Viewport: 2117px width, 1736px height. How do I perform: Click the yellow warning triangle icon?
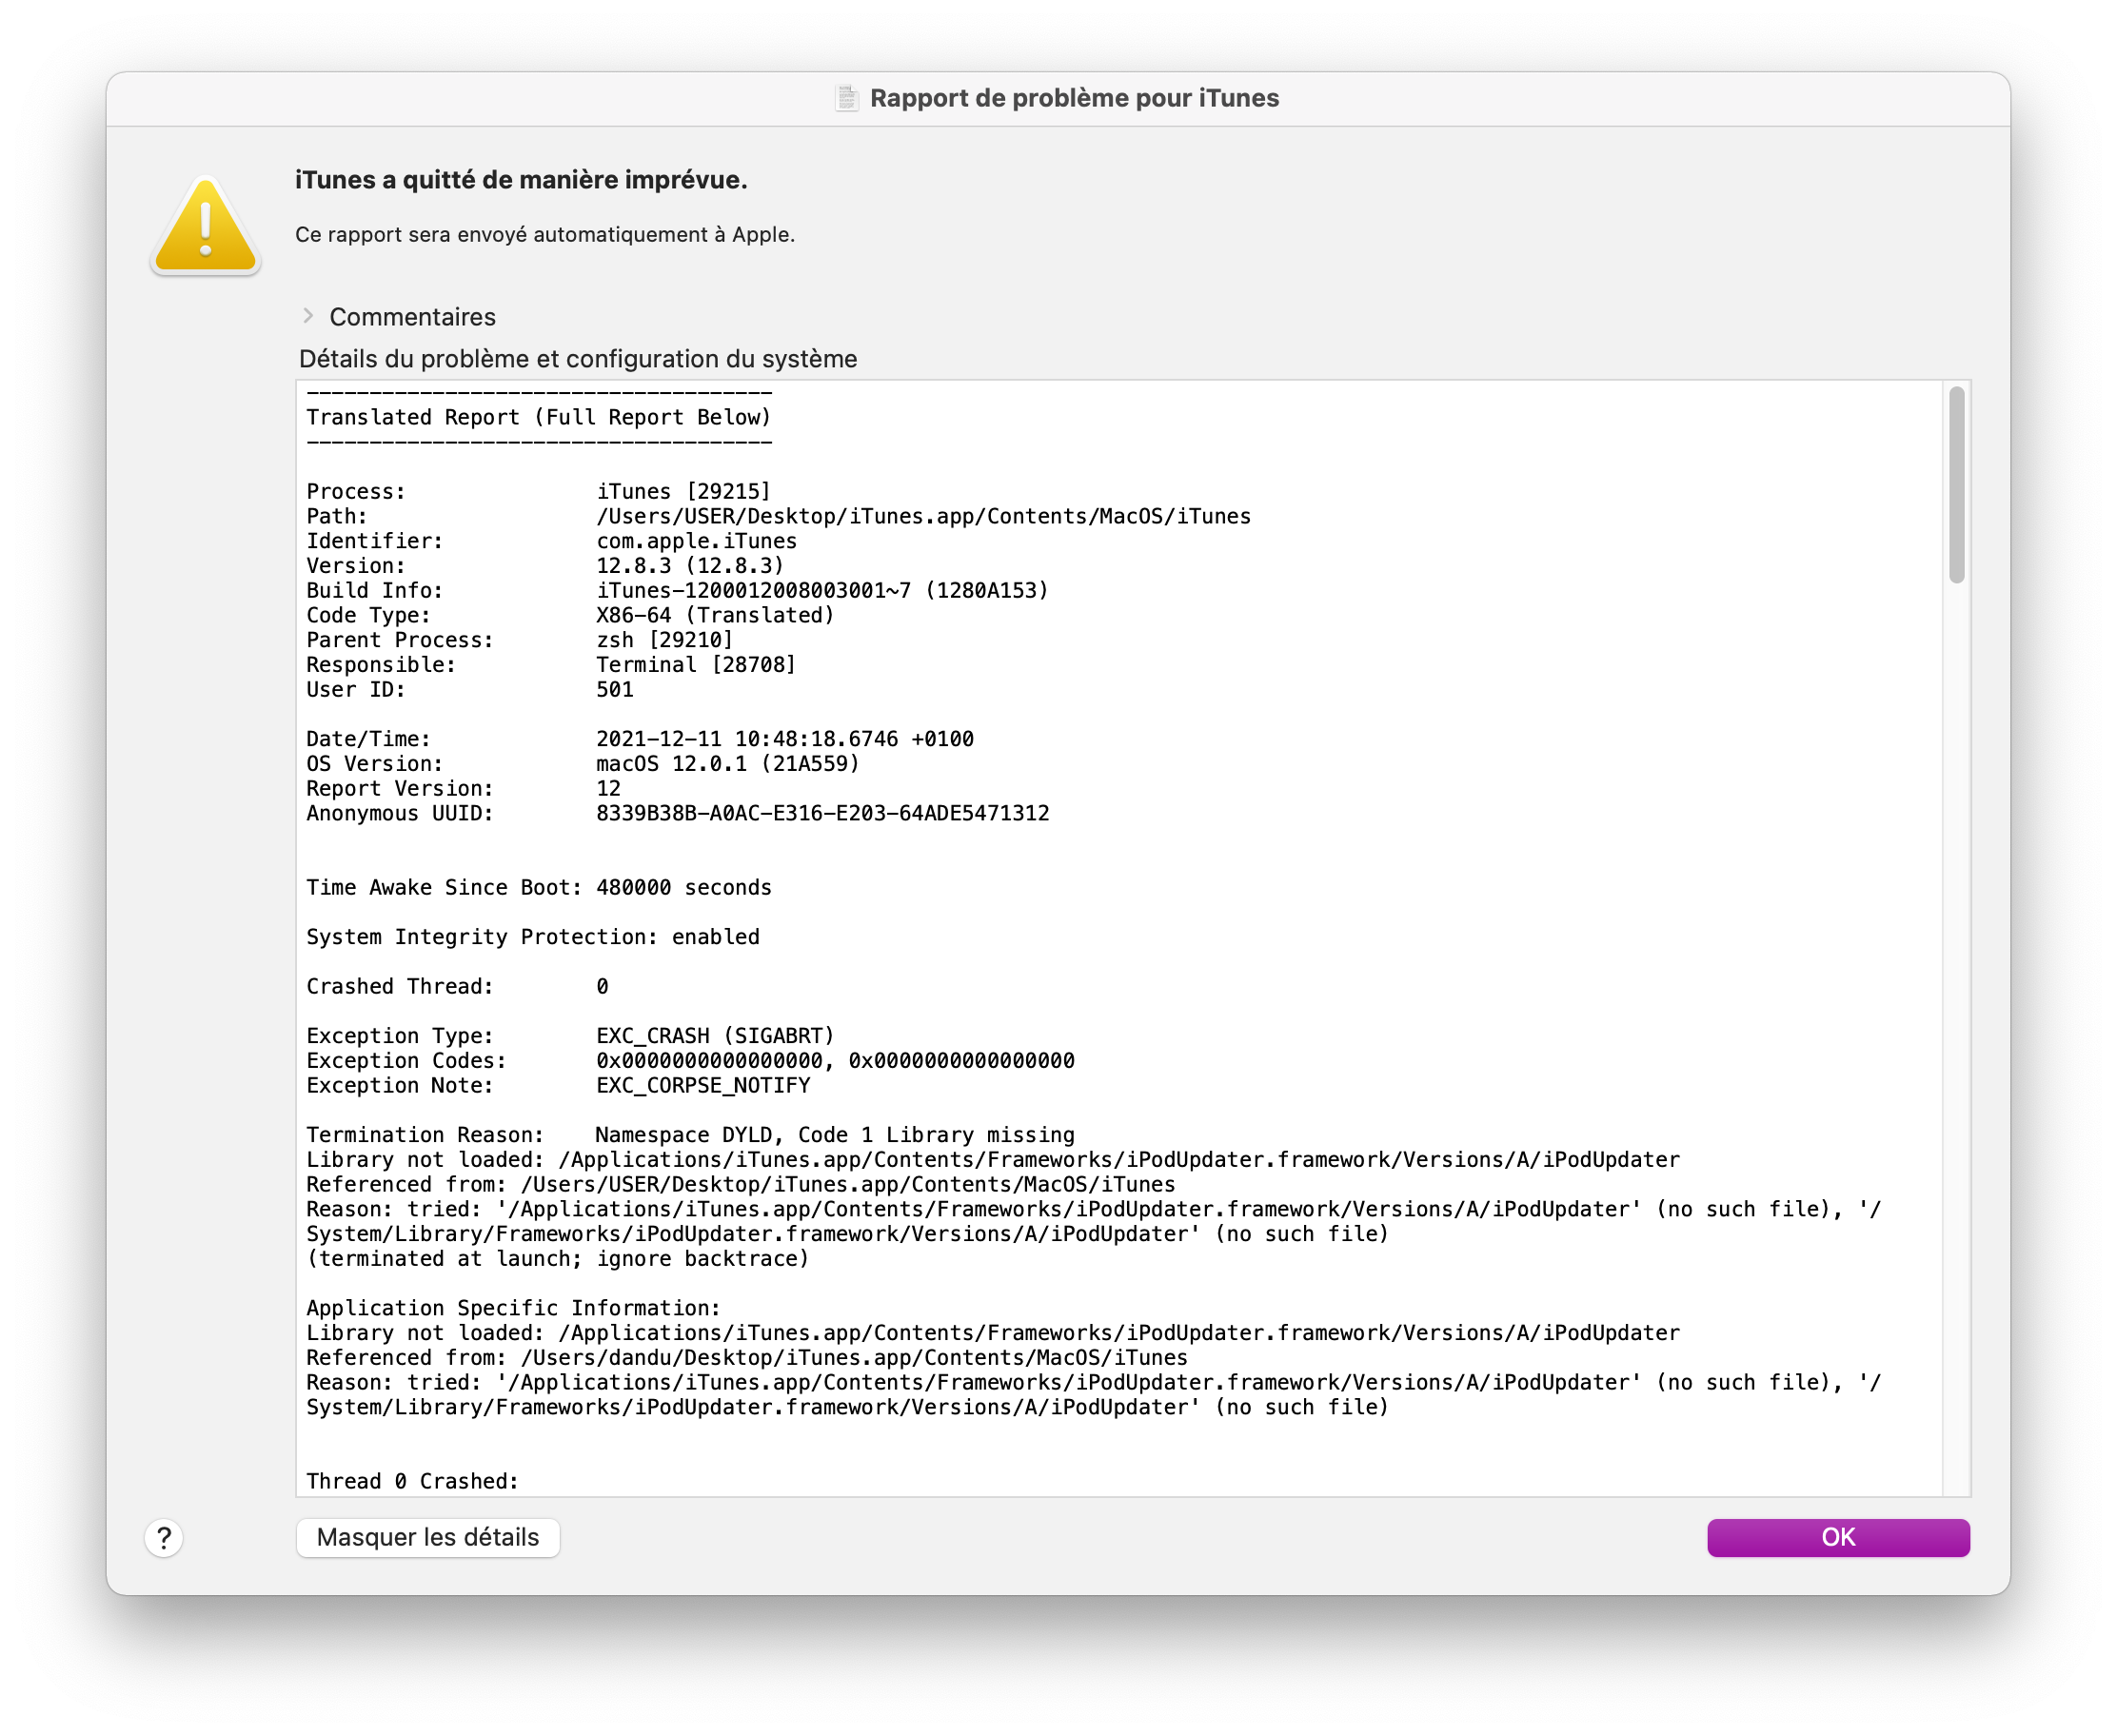[x=206, y=226]
